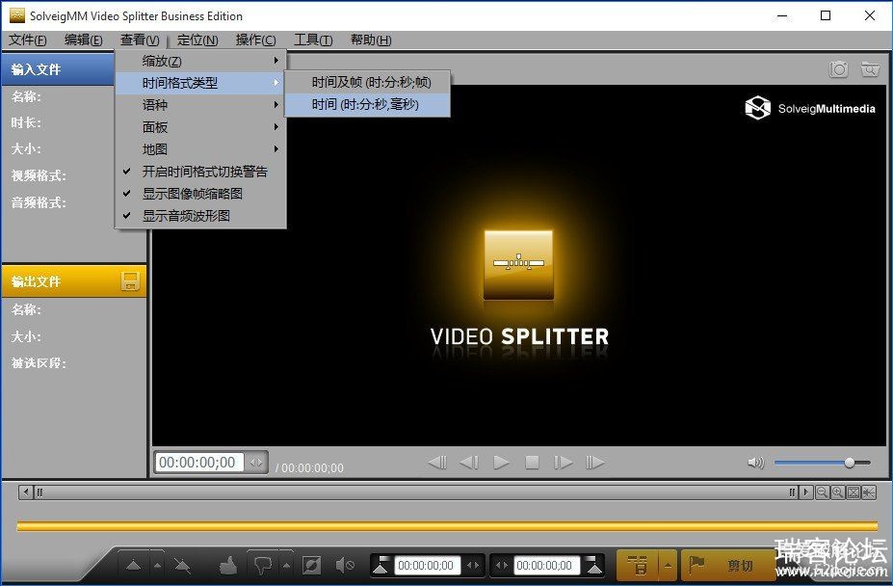
Task: Toggle 开启时间格式切换警告 option
Action: click(200, 172)
